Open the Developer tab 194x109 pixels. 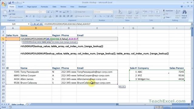pyautogui.click(x=82, y=7)
